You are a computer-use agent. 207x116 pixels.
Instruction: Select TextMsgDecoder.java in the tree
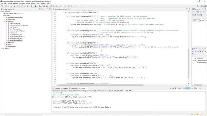click(x=16, y=39)
